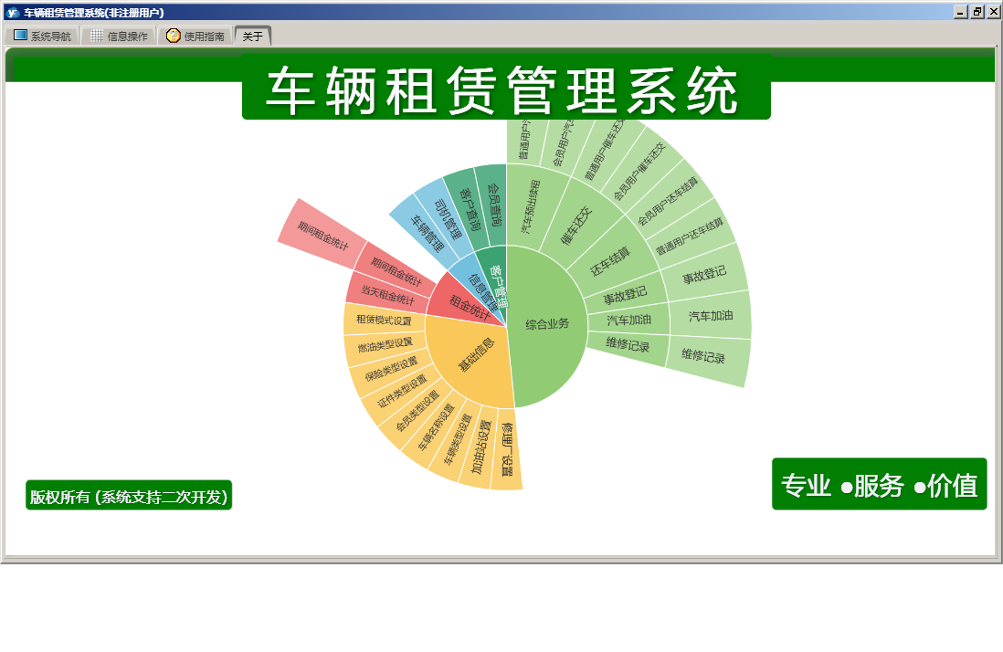Open 司机管理 segment

(x=447, y=218)
